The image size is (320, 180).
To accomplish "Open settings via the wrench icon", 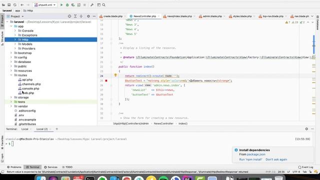I will pyautogui.click(x=92, y=4).
